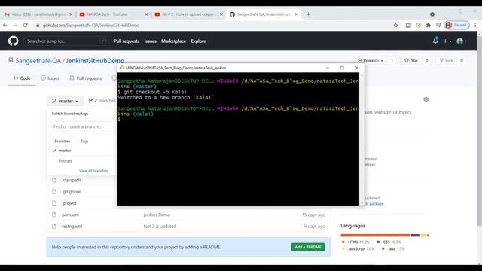Switch to Branches tab in dropdown
482x271 pixels.
pos(63,141)
